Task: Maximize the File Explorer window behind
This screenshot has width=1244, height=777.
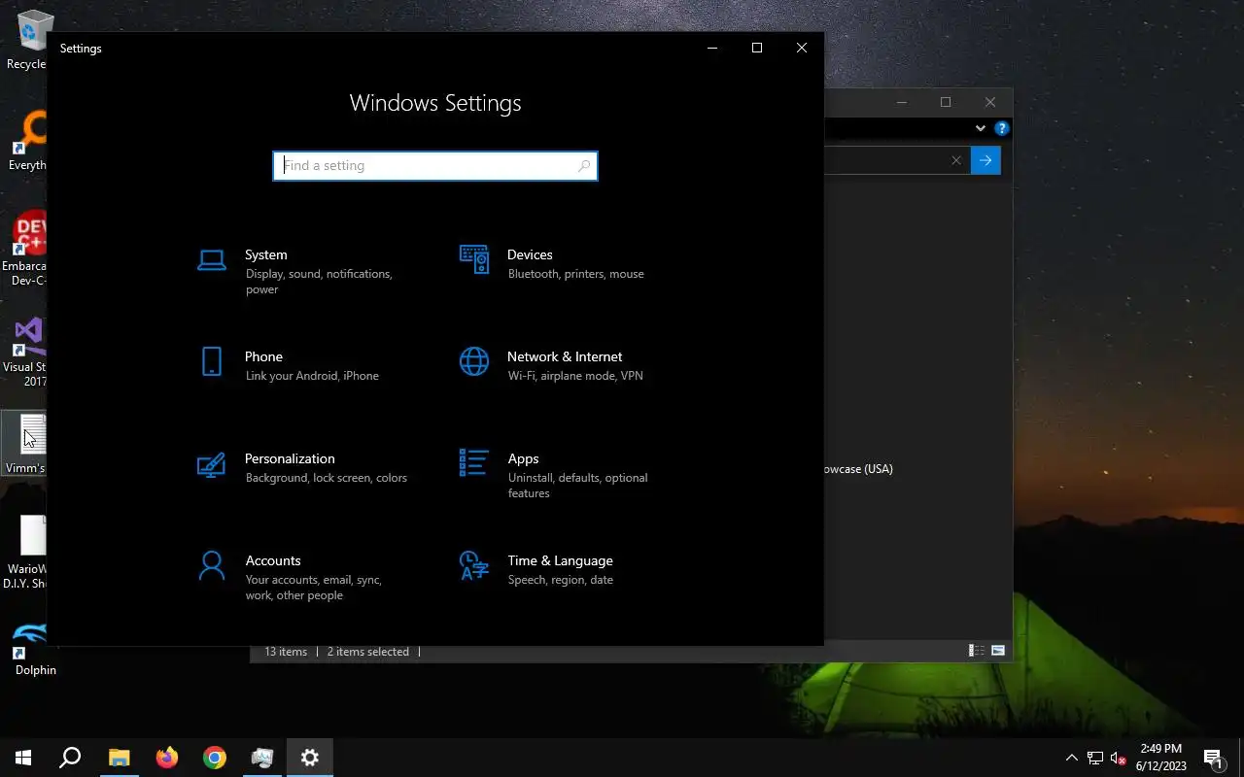Action: [946, 102]
